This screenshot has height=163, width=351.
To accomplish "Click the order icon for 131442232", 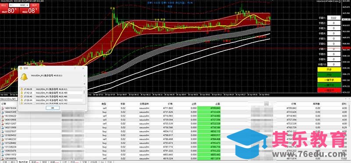I will tap(2, 139).
